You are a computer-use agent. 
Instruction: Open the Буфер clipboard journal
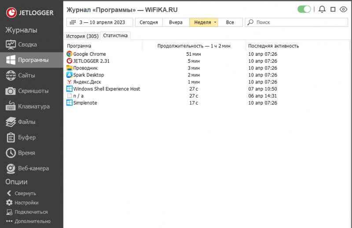tap(26, 138)
